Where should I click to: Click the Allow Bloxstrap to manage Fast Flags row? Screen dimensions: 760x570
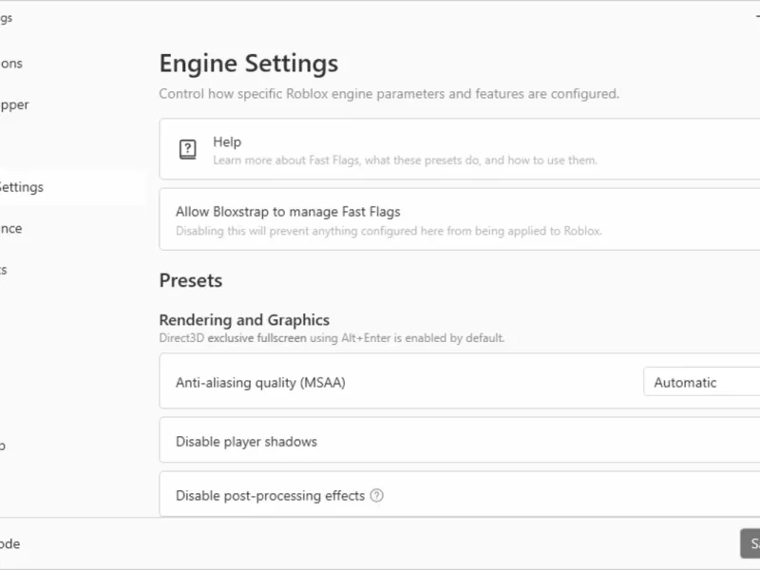(x=460, y=219)
